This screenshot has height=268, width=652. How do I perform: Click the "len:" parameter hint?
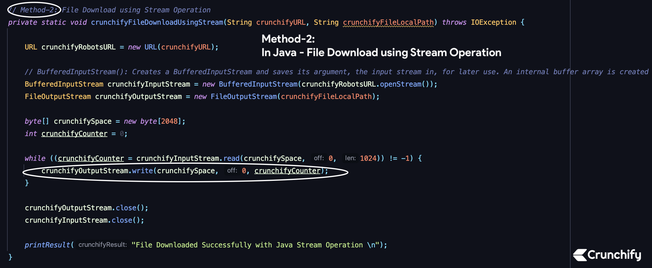[x=350, y=158]
